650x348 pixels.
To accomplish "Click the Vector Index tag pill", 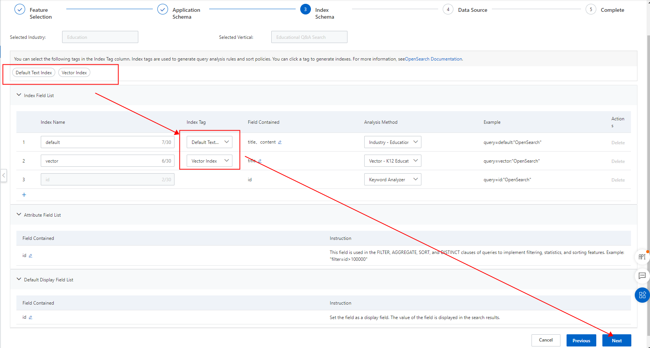I will point(74,73).
